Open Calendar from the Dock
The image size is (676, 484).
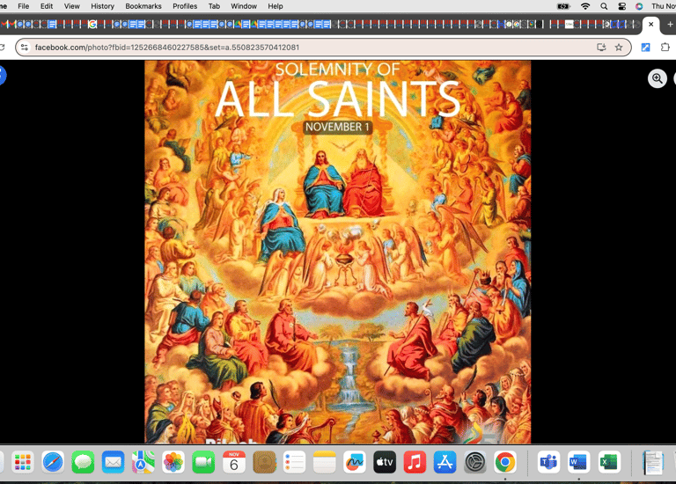click(233, 462)
